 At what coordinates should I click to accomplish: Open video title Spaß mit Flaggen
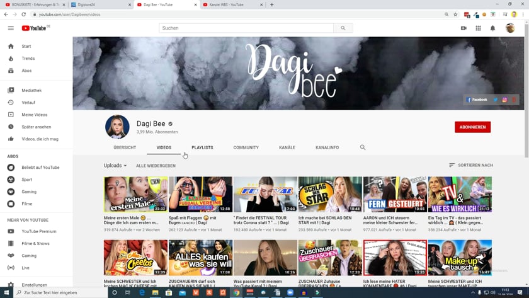(193, 221)
